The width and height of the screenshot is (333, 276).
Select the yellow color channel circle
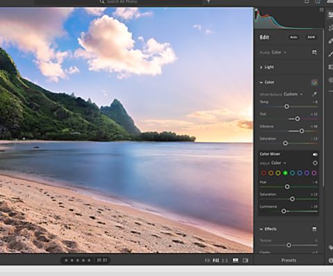(x=278, y=173)
